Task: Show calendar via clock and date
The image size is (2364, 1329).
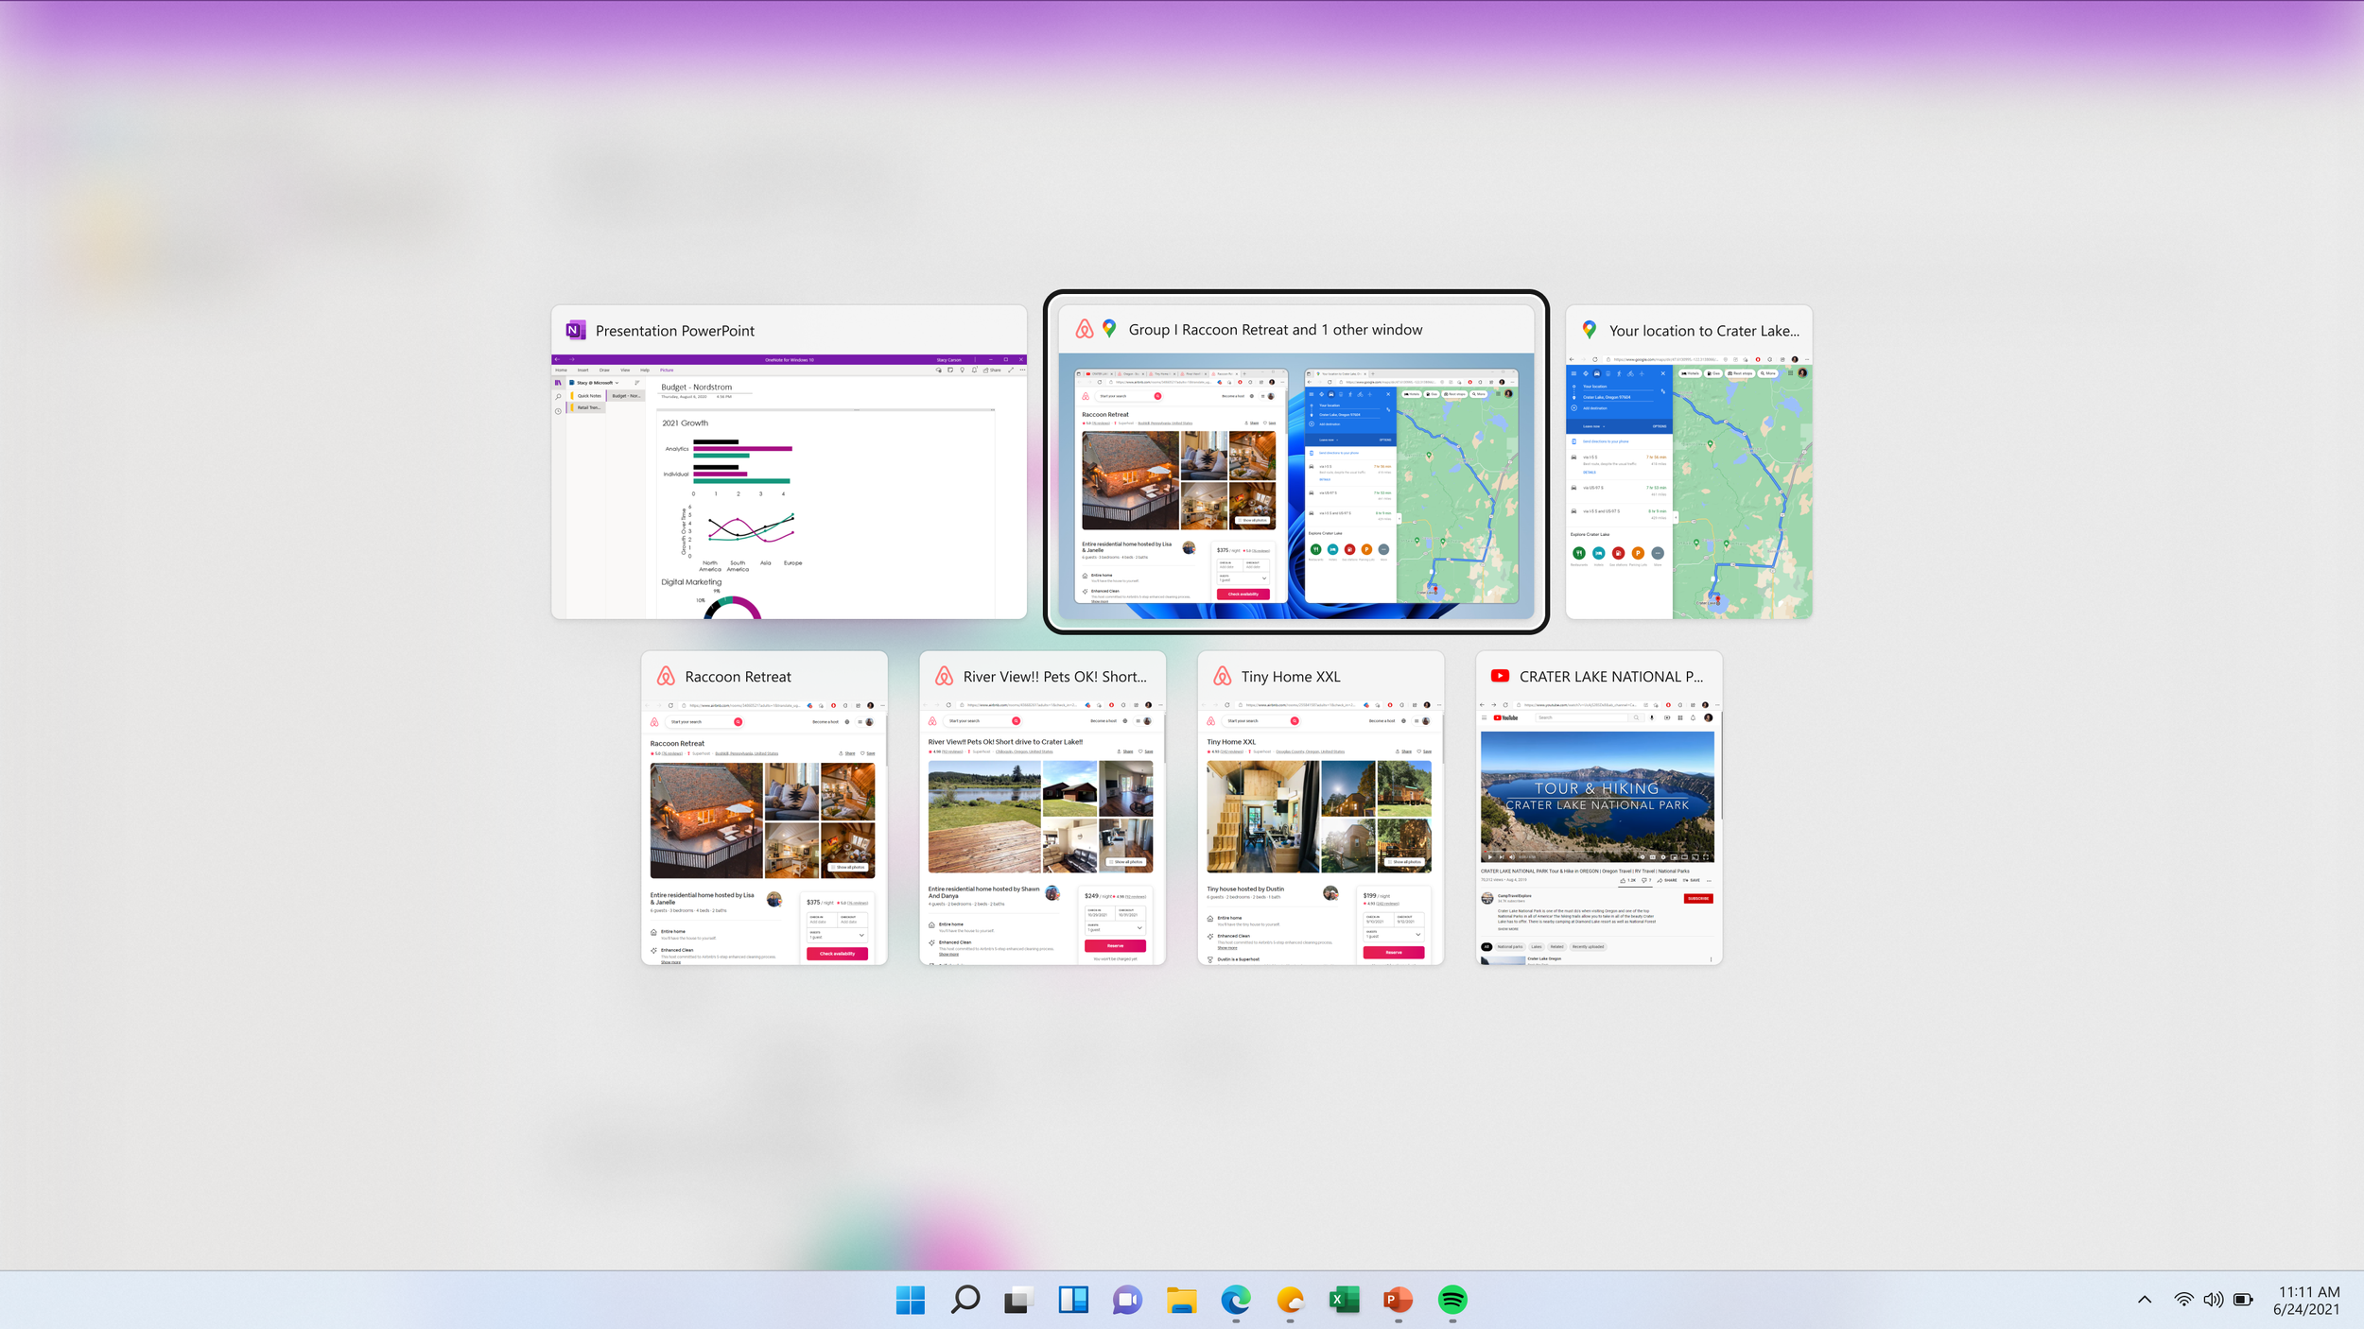Action: pyautogui.click(x=2307, y=1300)
